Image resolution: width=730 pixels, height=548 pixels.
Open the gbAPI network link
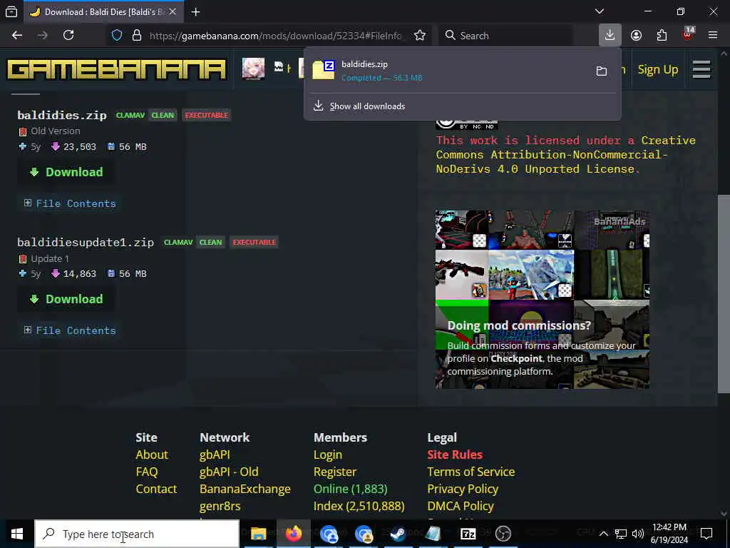(x=215, y=455)
